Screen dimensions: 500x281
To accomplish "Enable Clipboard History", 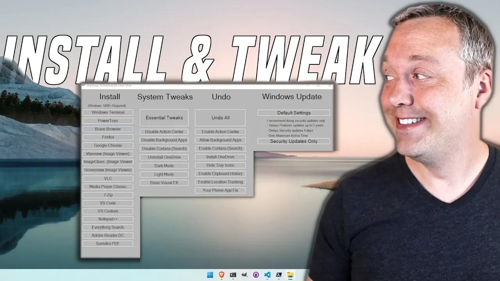I will 220,173.
